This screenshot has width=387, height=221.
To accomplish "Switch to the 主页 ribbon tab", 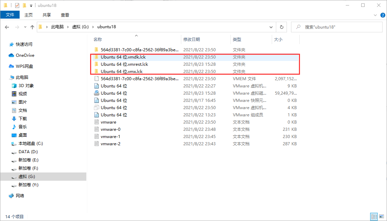I will pos(29,15).
